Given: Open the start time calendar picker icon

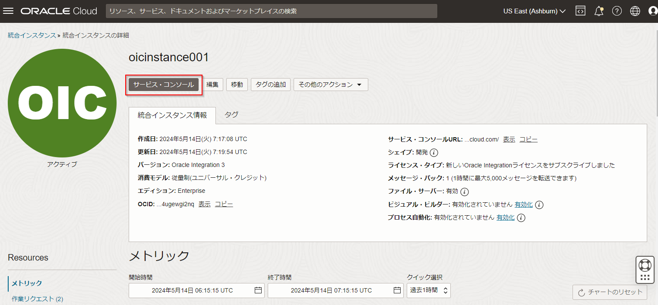Looking at the screenshot, I should (258, 290).
